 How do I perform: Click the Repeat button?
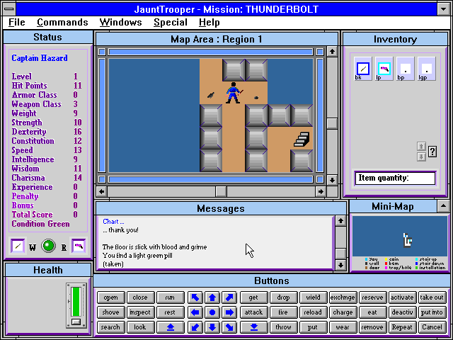pos(402,327)
